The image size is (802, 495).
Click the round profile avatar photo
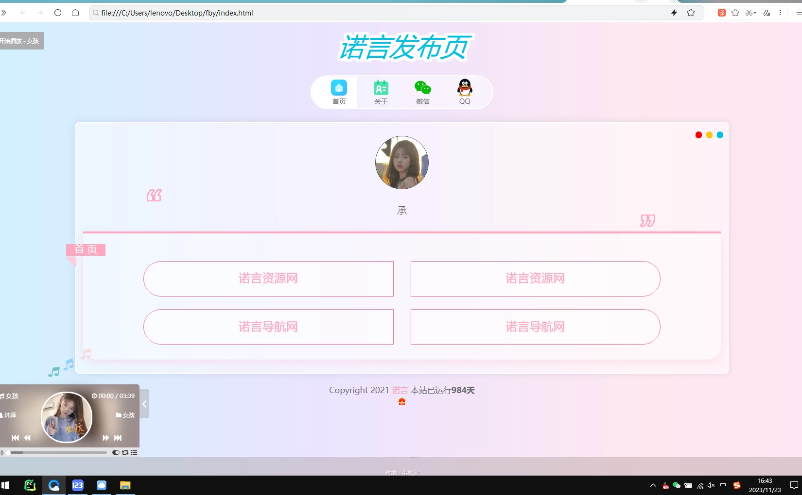(402, 163)
